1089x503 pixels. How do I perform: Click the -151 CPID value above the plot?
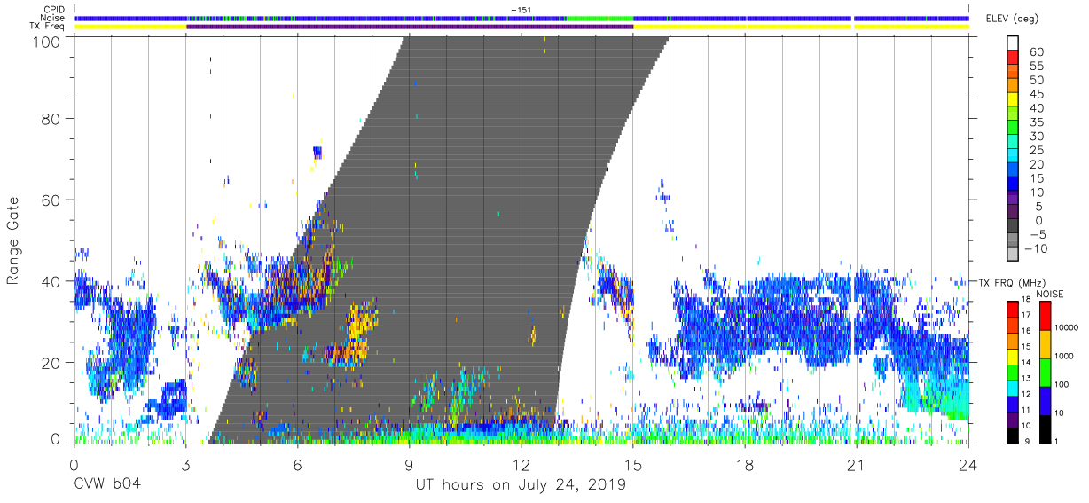tap(521, 10)
